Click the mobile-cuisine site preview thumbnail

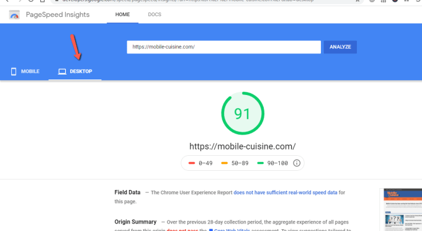point(403,210)
